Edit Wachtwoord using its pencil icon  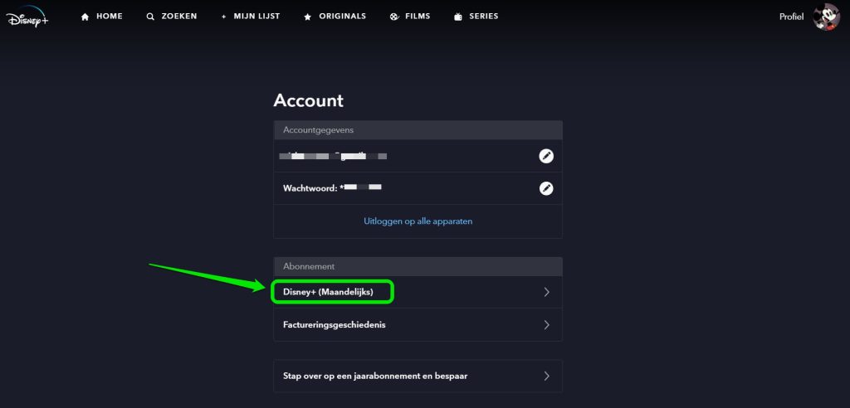coord(546,188)
